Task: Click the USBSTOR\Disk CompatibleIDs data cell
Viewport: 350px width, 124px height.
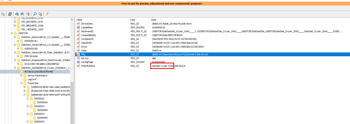Action: (167, 35)
